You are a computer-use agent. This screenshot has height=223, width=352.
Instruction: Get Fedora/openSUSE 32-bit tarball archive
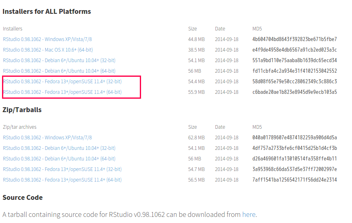[x=62, y=169]
